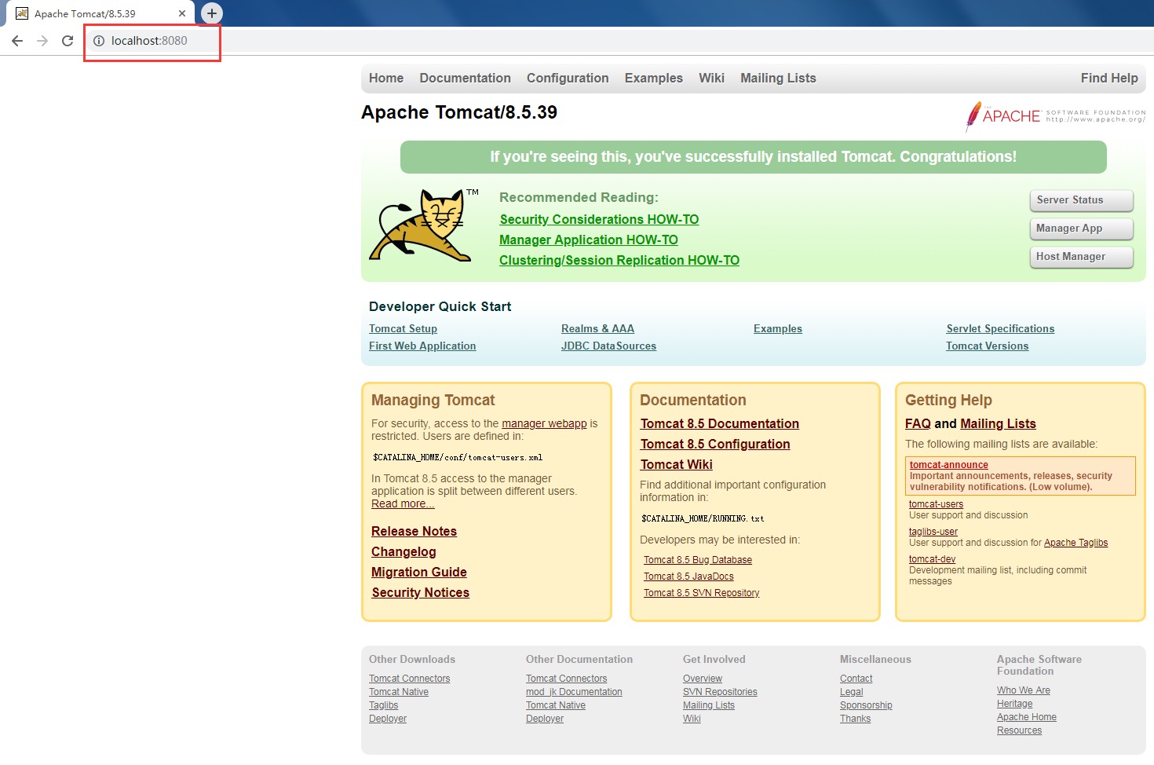Screen dimensions: 1154x765
Task: Open the Release Notes link
Action: pos(414,531)
